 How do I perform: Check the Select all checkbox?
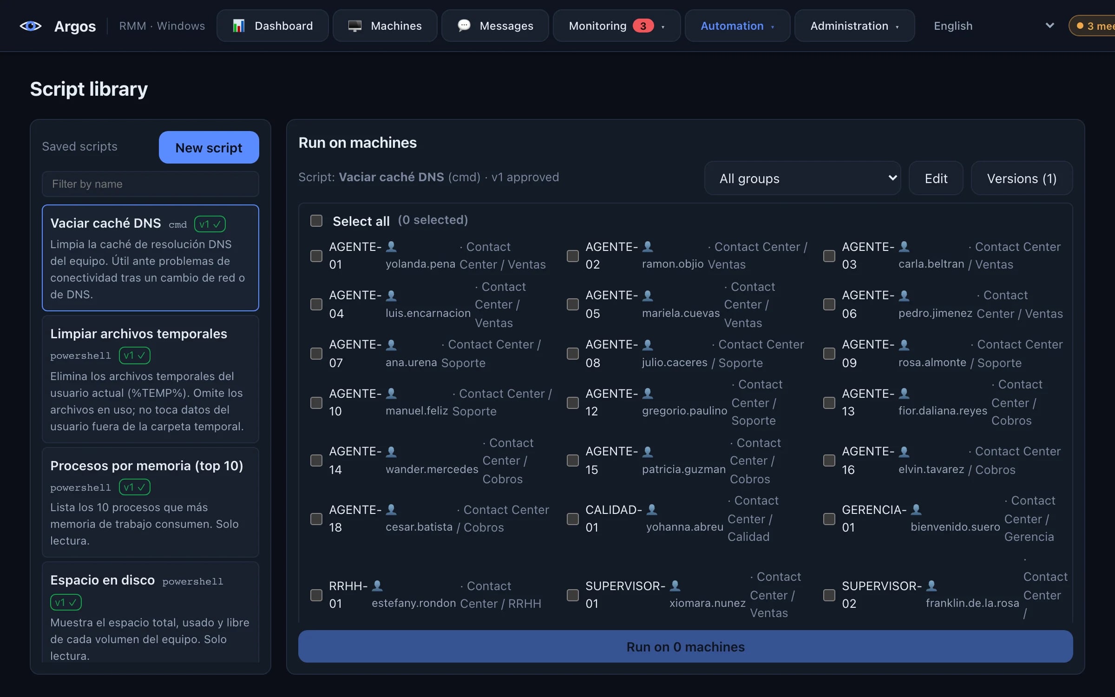[x=316, y=220]
